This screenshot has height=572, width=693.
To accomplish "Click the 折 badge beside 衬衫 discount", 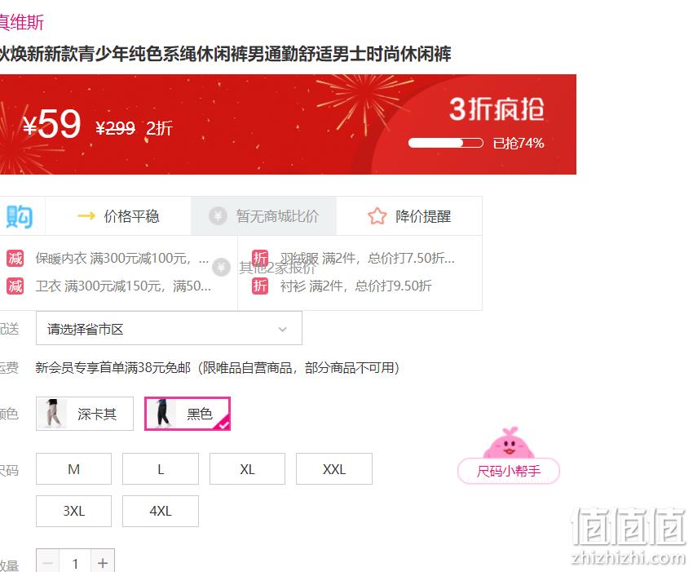I will (x=260, y=286).
